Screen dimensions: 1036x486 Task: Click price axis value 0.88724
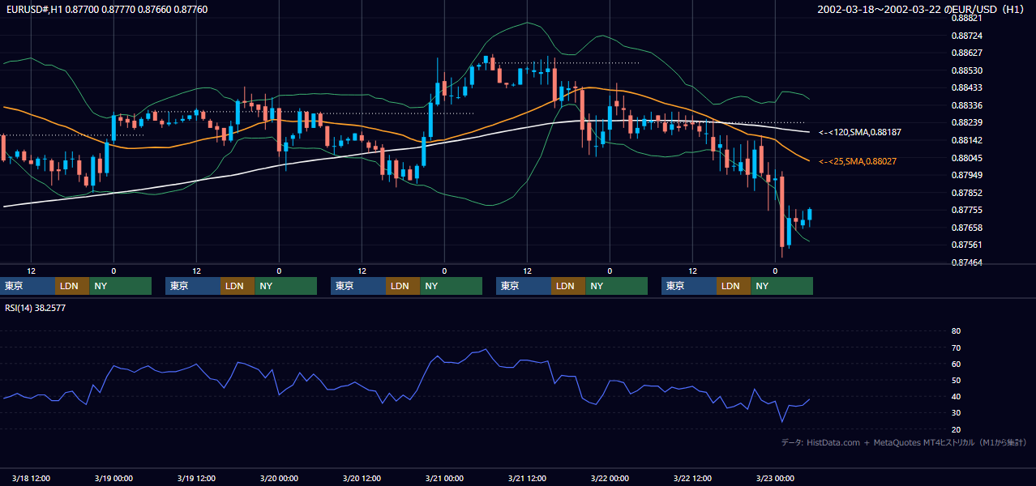click(x=967, y=36)
